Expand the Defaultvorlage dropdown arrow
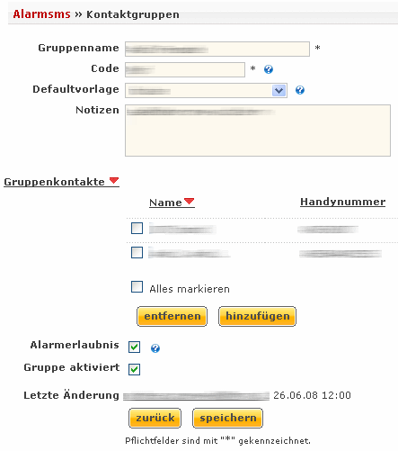This screenshot has height=451, width=398. 279,90
